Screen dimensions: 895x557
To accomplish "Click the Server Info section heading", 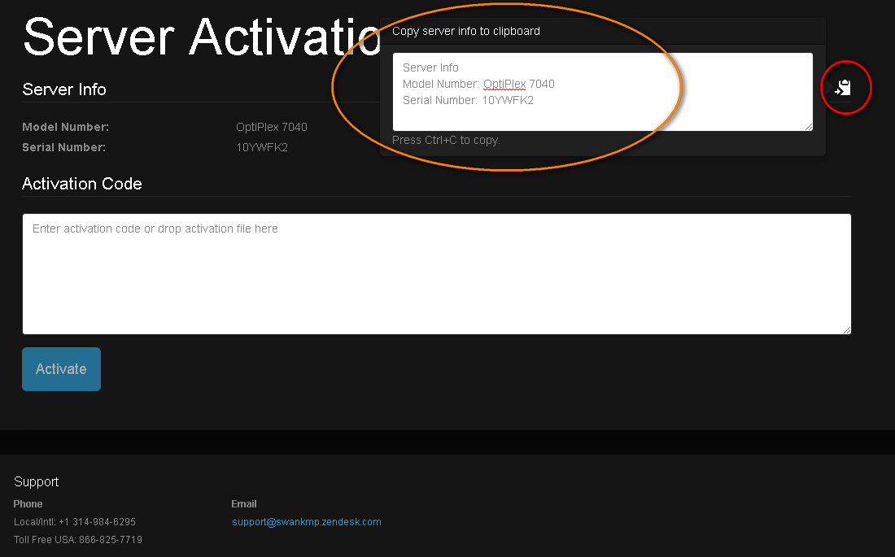I will 64,89.
